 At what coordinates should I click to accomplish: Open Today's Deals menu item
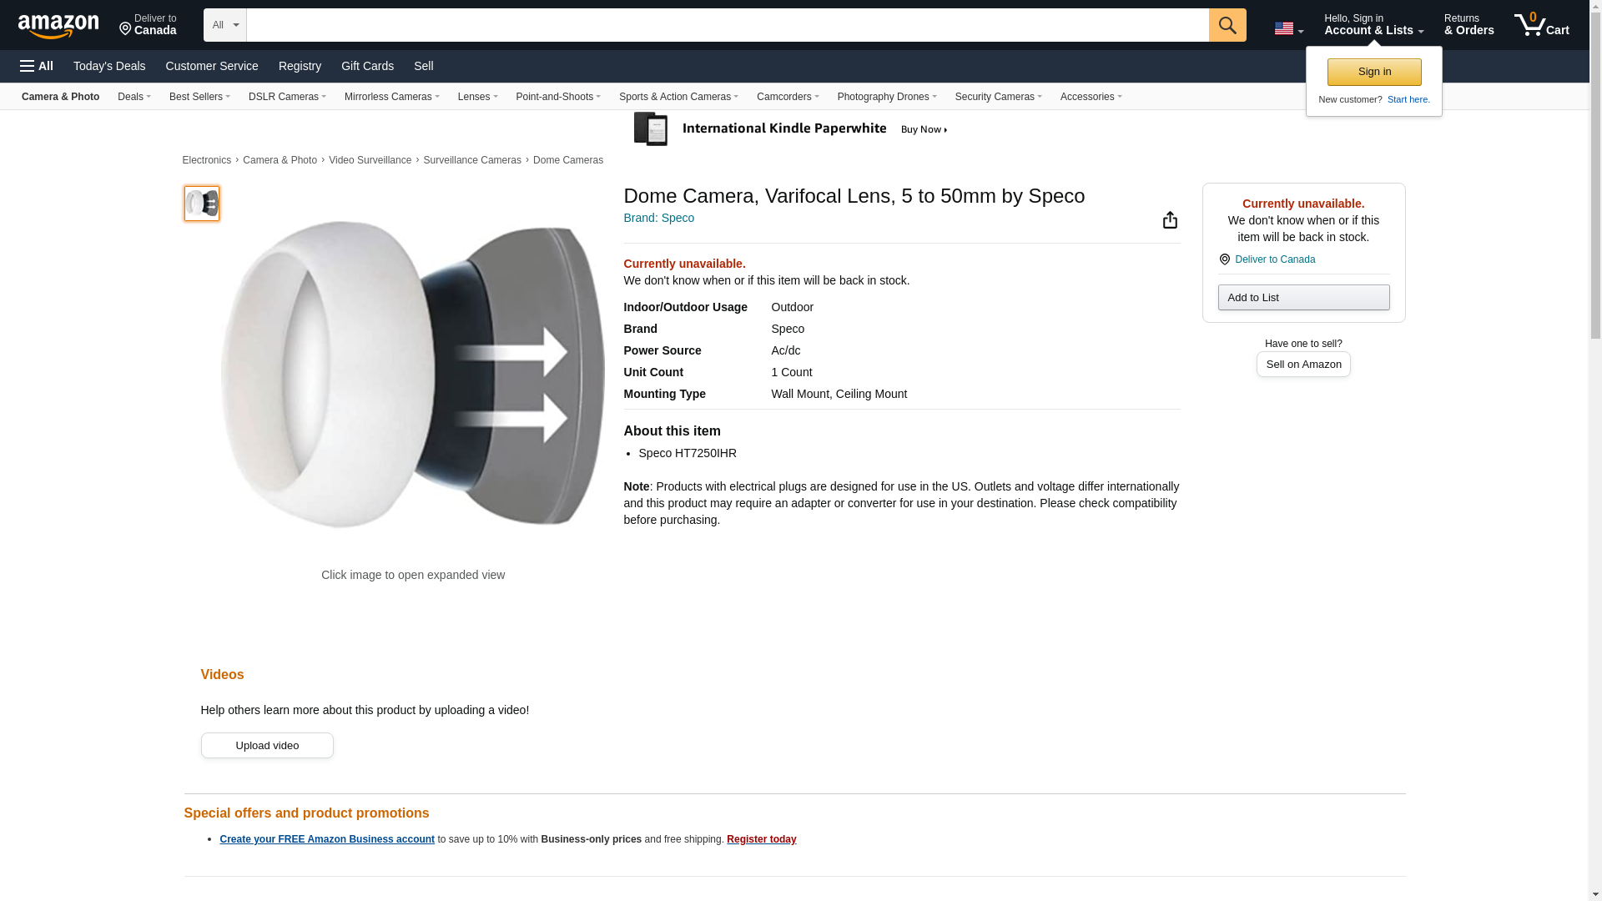[109, 66]
